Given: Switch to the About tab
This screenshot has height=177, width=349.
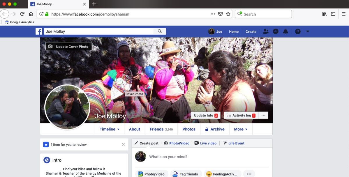Looking at the screenshot, I should (135, 129).
